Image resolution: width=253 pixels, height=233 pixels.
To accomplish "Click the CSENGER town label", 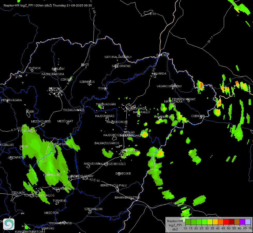I will (x=198, y=116).
